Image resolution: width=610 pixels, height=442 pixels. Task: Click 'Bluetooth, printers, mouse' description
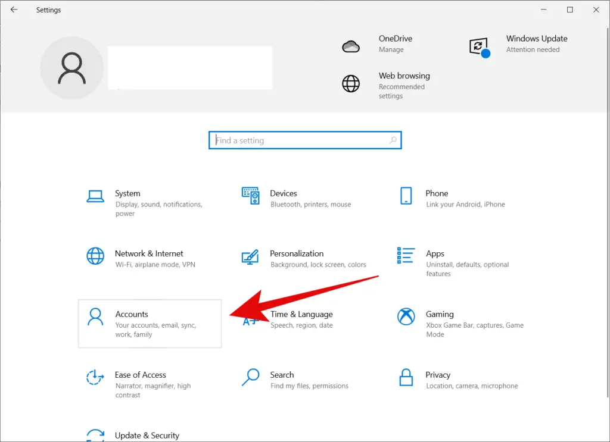click(310, 204)
